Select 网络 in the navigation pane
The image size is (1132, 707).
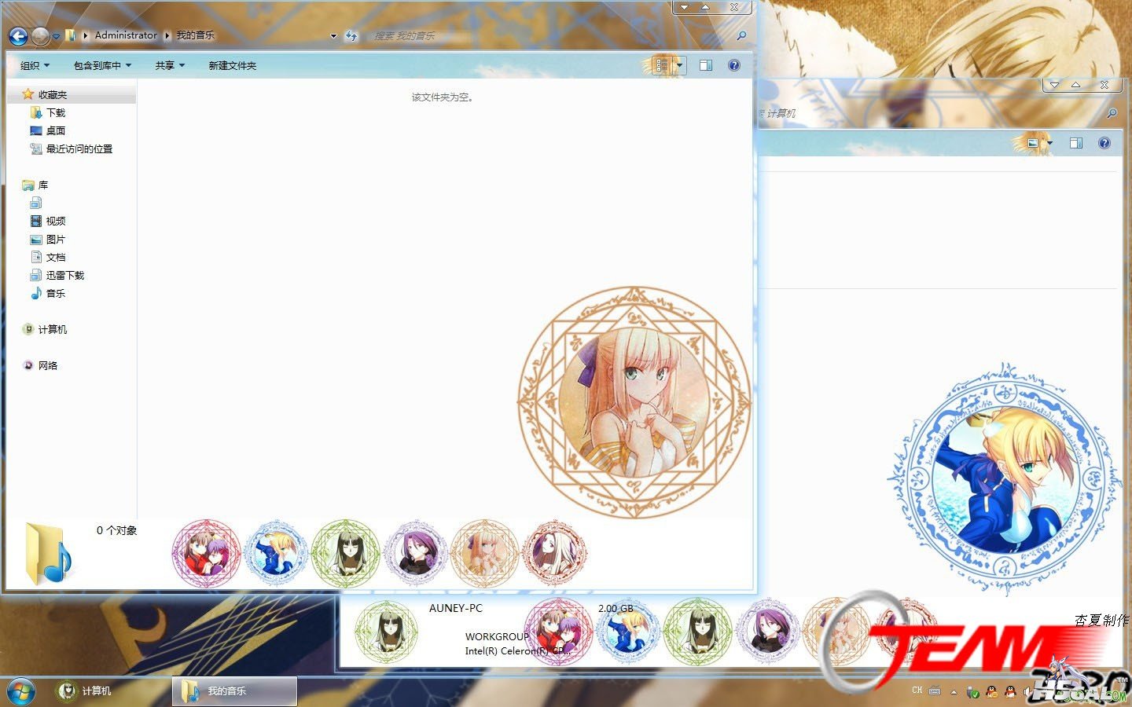[48, 365]
